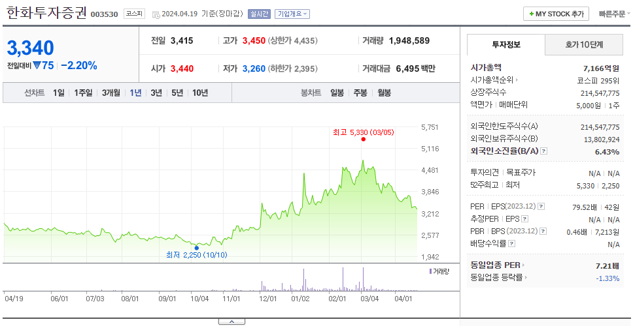Select the 1주일 line chart period
This screenshot has height=326, width=633.
(x=83, y=93)
